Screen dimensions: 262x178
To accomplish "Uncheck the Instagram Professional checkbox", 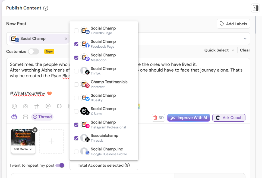I will [76, 125].
